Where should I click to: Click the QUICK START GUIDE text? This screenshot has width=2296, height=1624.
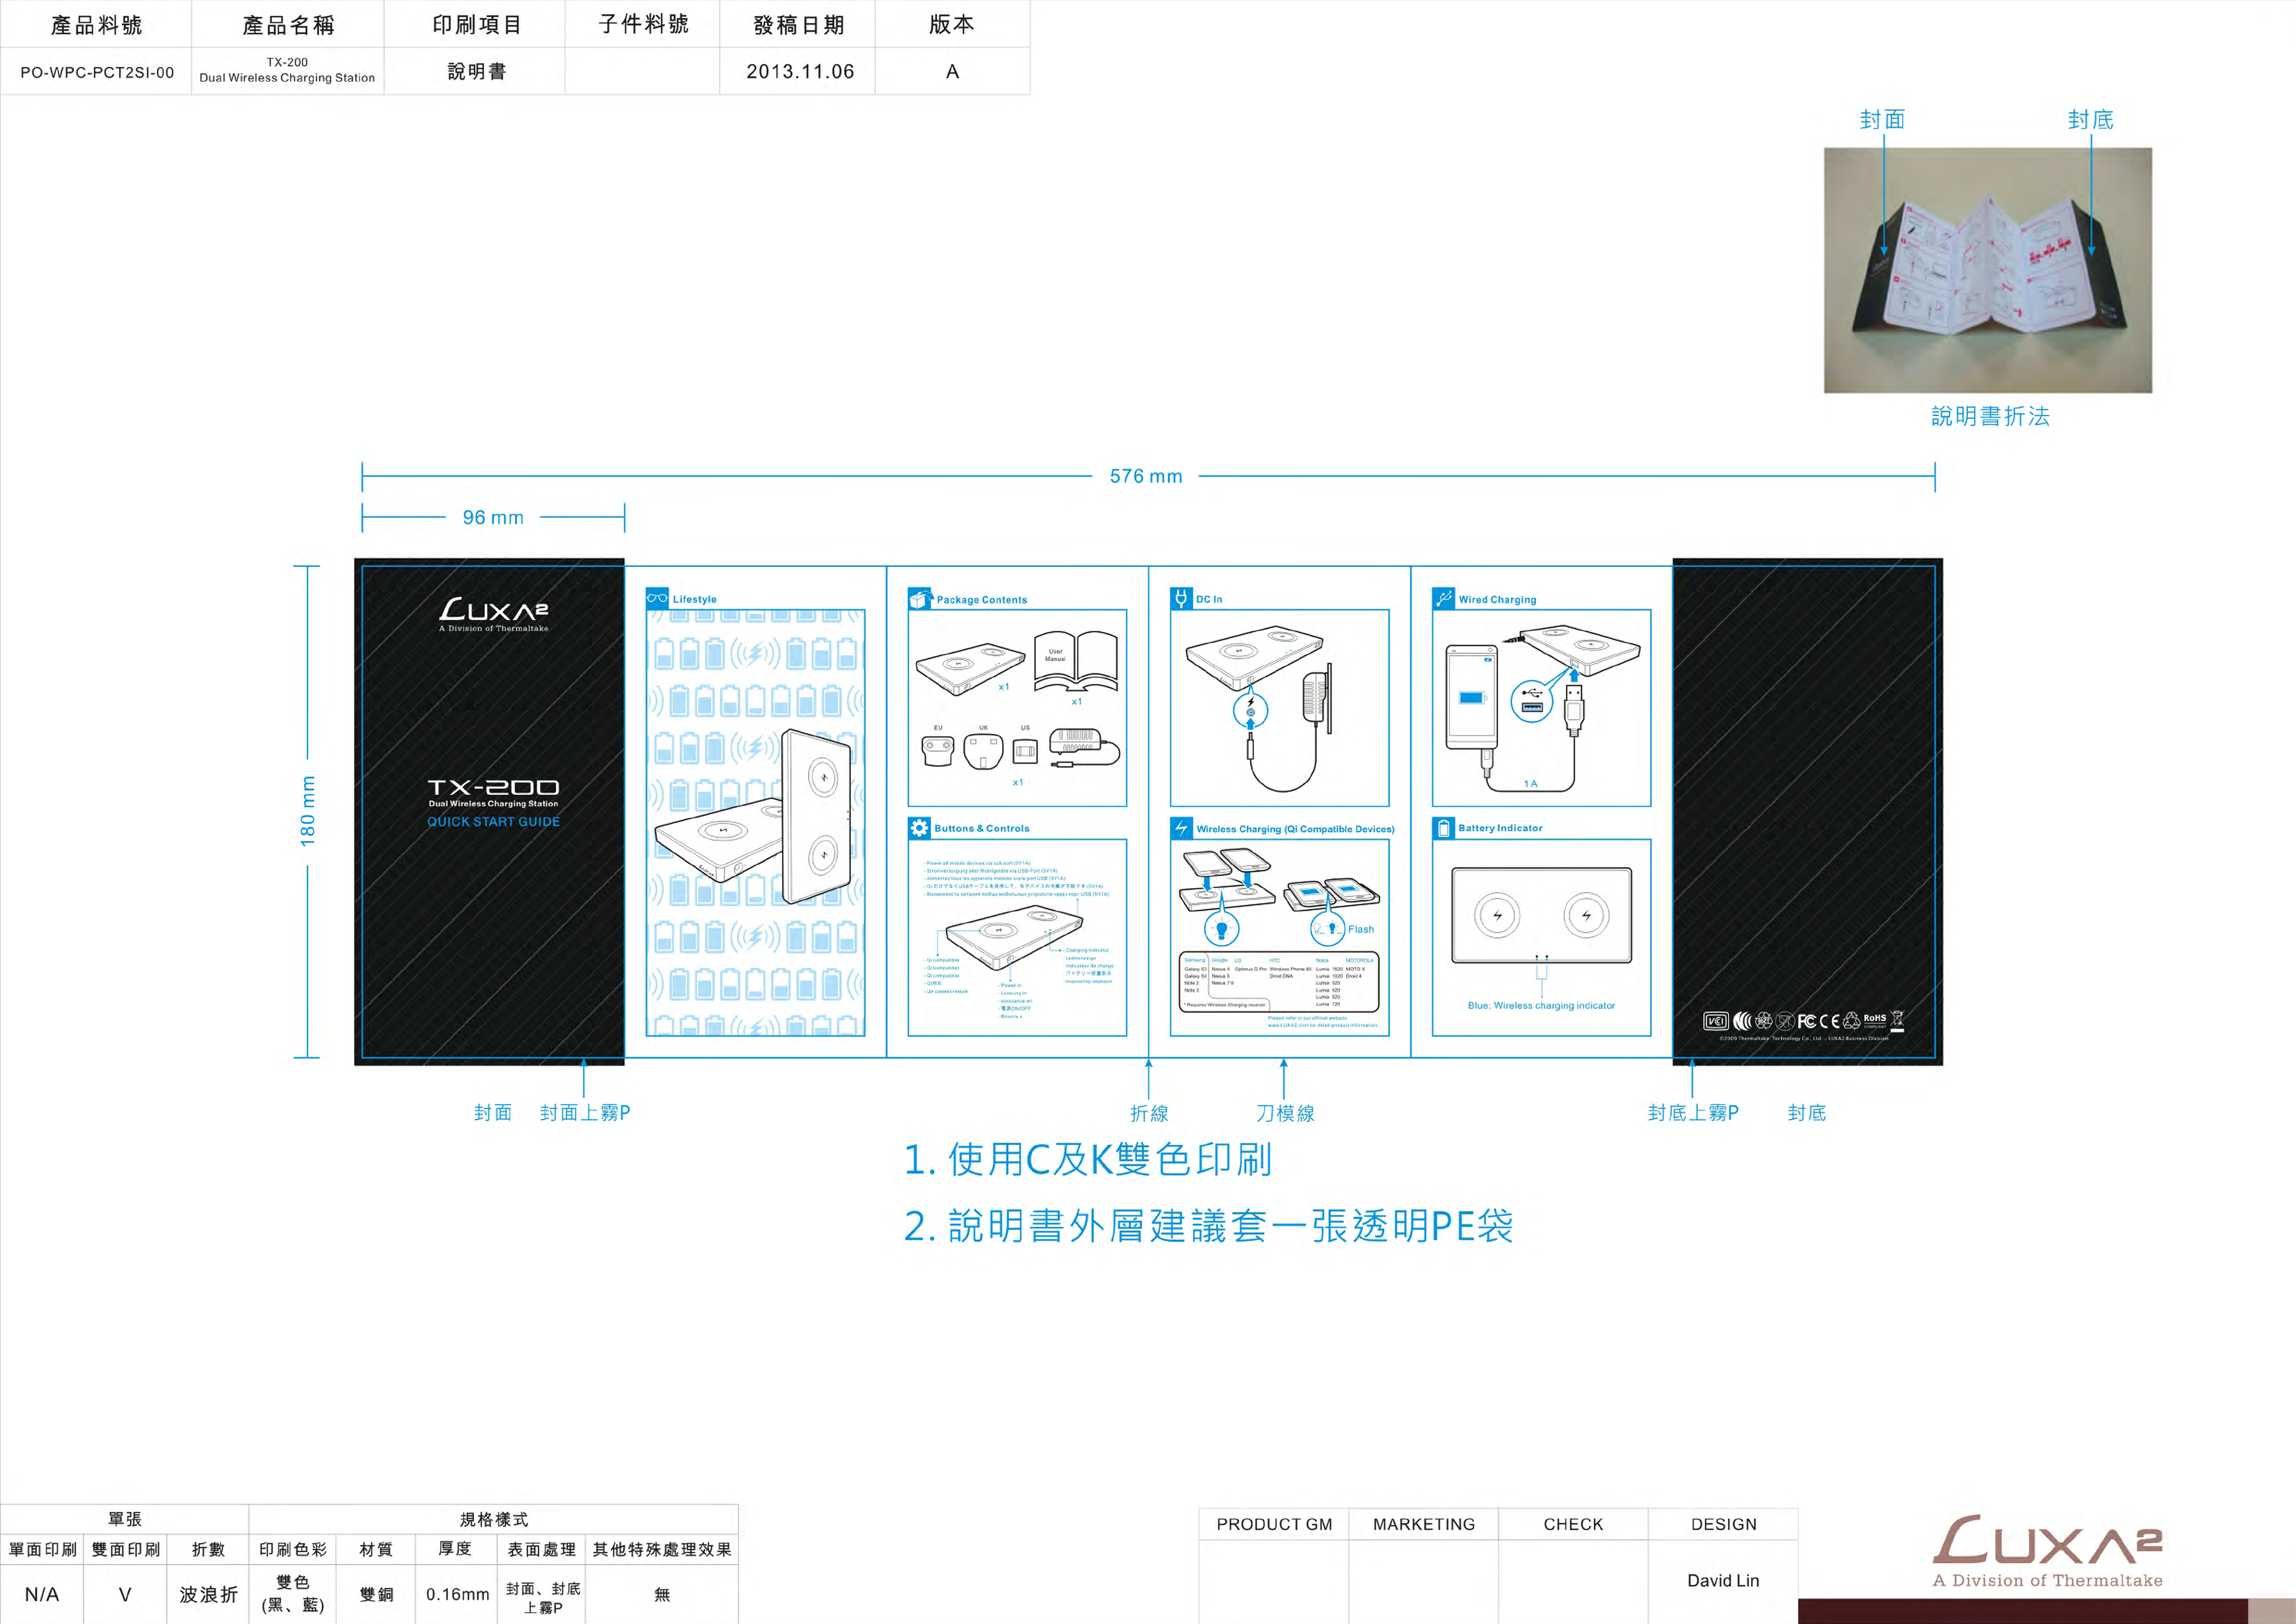coord(493,822)
